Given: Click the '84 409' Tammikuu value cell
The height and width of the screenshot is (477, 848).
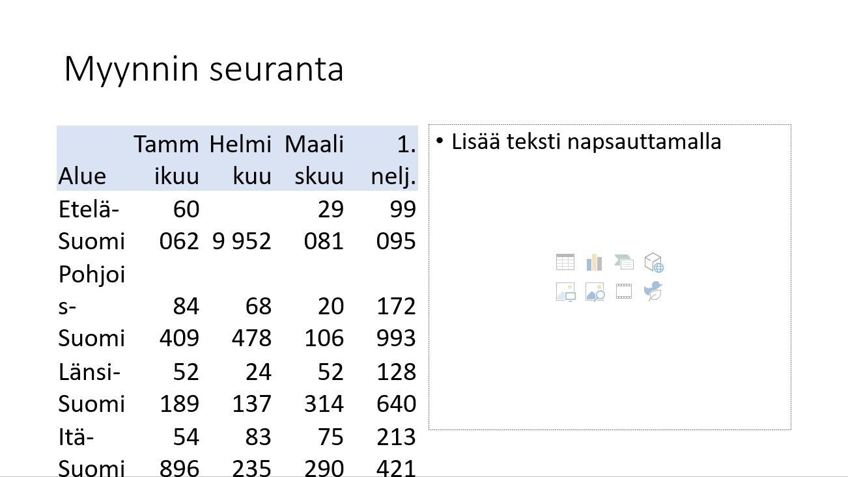Looking at the screenshot, I should coord(165,306).
